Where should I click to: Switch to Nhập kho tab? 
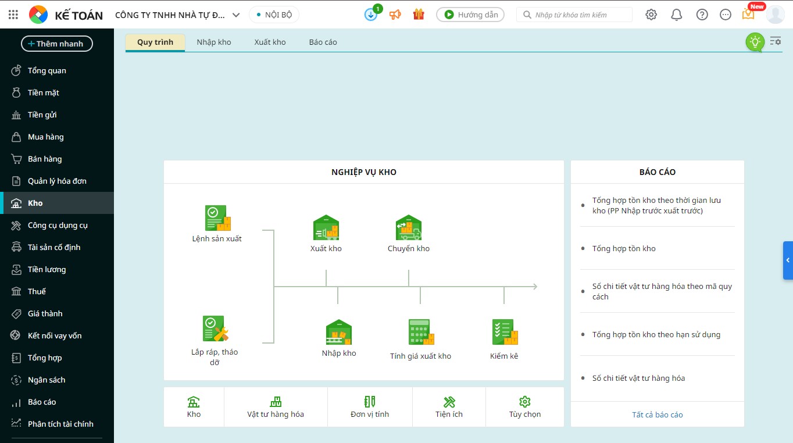tap(214, 42)
